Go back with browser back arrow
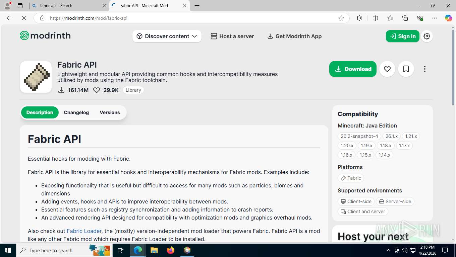This screenshot has height=257, width=456. [x=9, y=18]
